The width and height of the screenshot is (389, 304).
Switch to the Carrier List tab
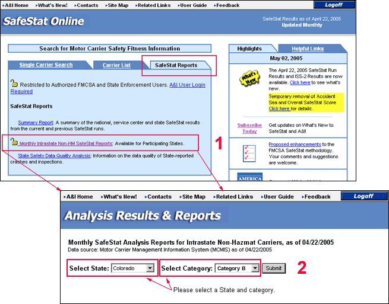(116, 65)
